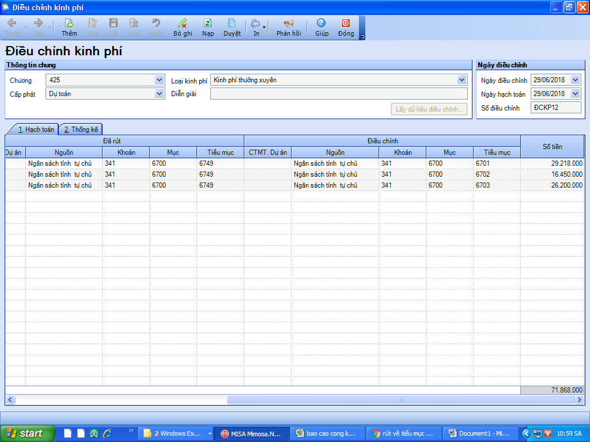Click the total amount 71.868.000
590x442 pixels.
tap(553, 390)
